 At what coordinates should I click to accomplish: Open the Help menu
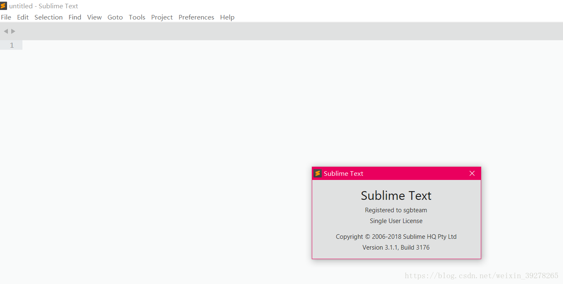(x=227, y=17)
